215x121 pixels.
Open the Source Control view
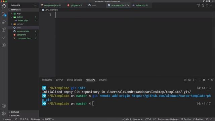coord(4,14)
